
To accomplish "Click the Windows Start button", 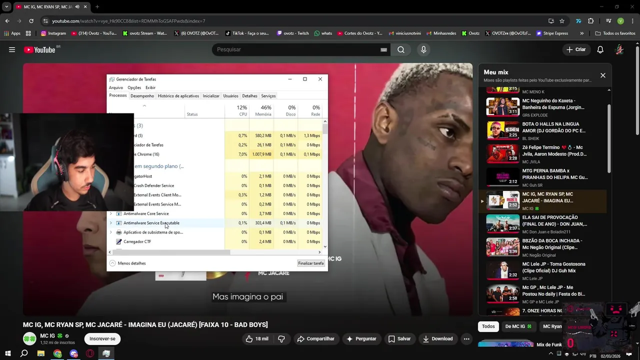I will [7, 353].
